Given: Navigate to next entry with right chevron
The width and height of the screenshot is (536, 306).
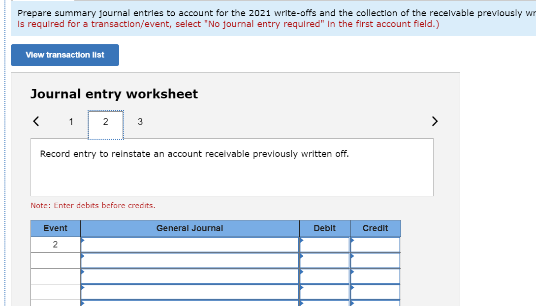Looking at the screenshot, I should [x=435, y=121].
